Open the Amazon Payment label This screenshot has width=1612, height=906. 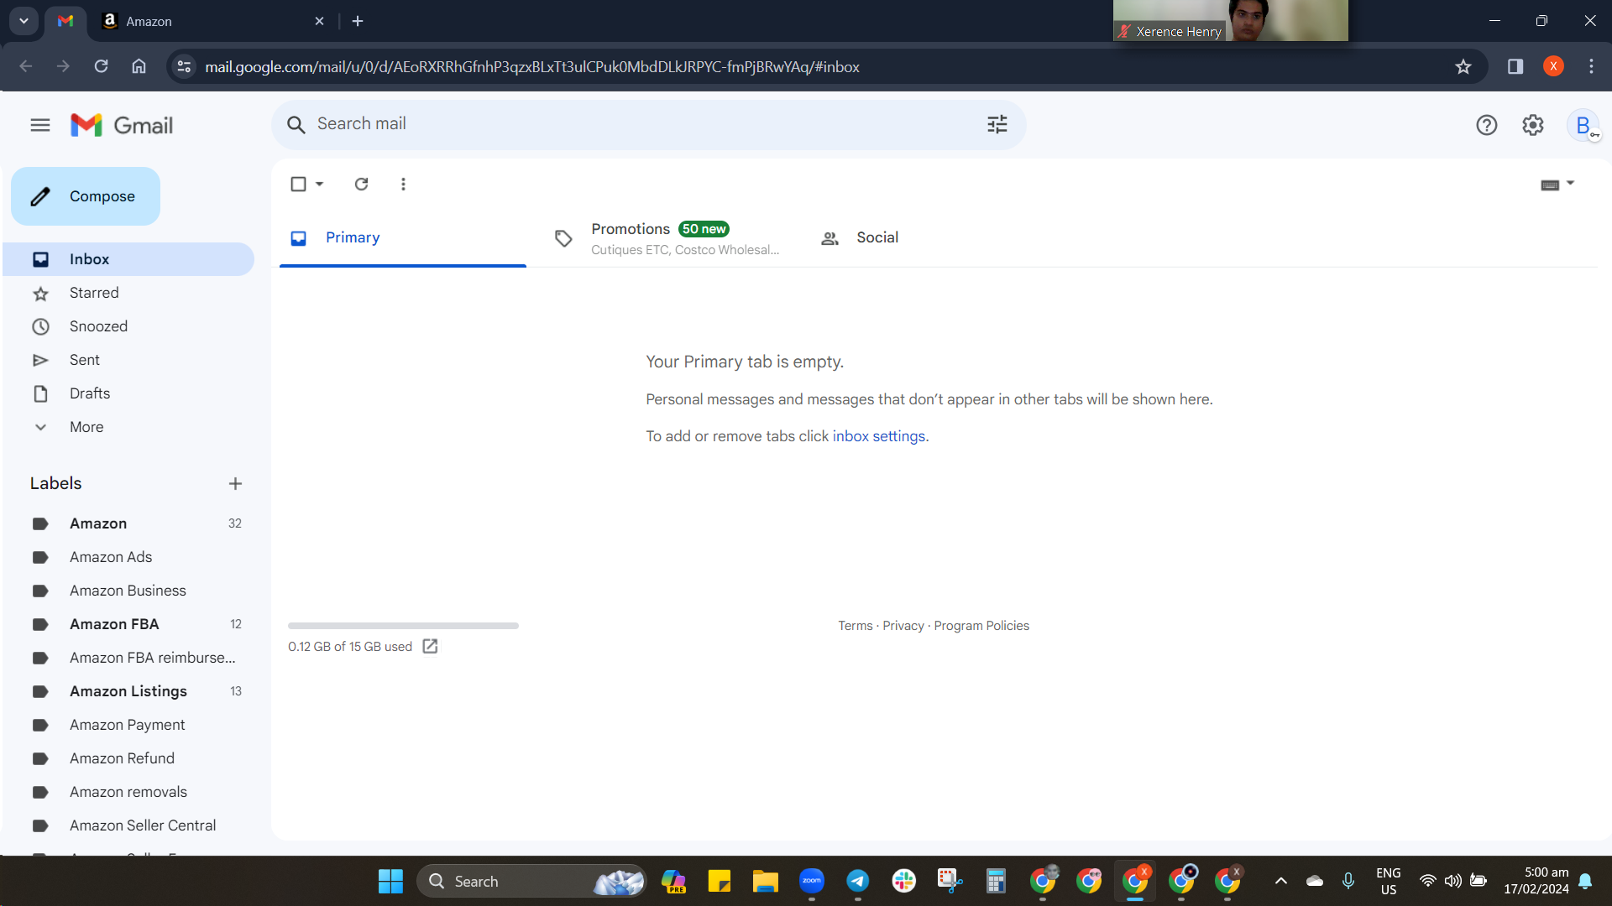pos(128,725)
